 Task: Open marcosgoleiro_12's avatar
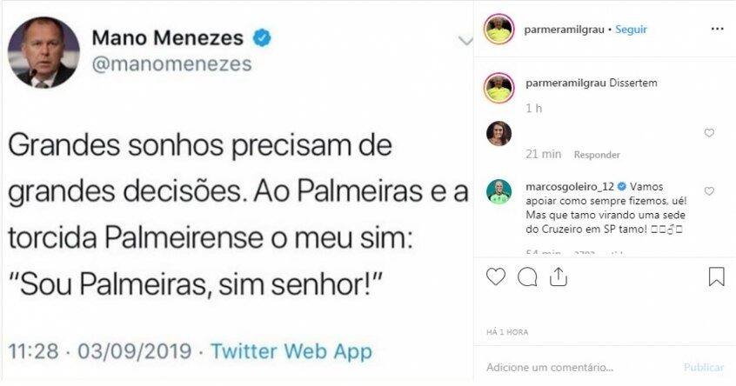pyautogui.click(x=499, y=192)
